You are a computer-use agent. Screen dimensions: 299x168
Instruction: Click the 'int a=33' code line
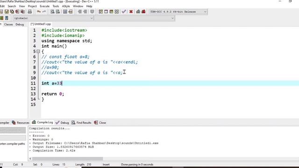coord(52,83)
